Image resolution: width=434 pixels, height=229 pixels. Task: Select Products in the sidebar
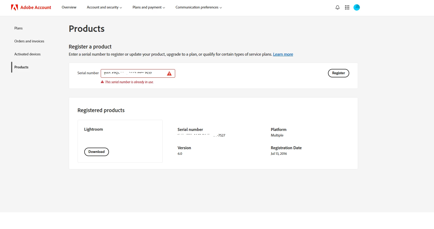coord(21,67)
